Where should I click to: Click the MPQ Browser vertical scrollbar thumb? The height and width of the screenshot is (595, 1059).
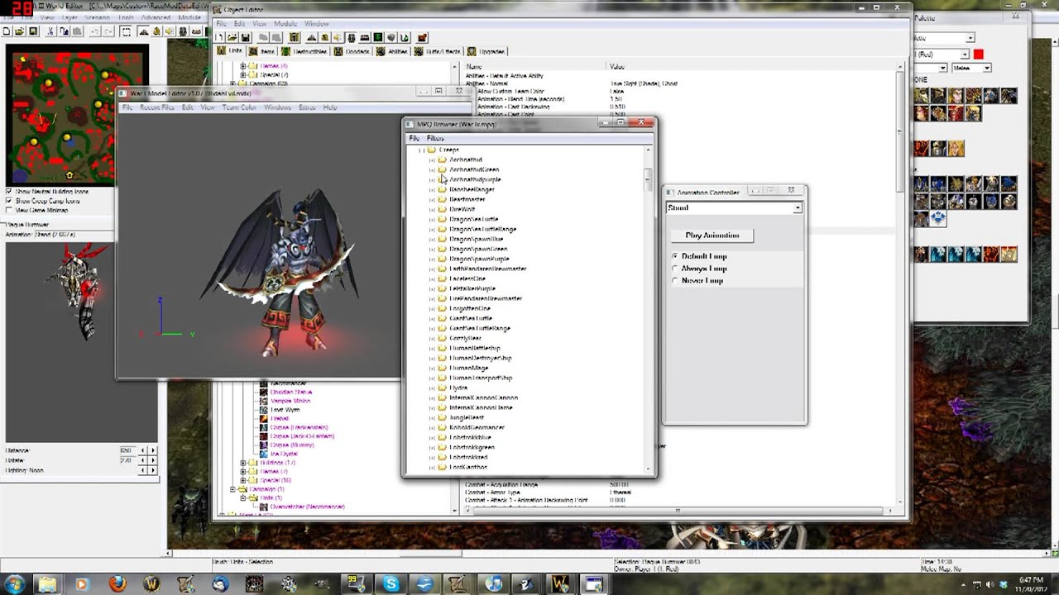(648, 179)
